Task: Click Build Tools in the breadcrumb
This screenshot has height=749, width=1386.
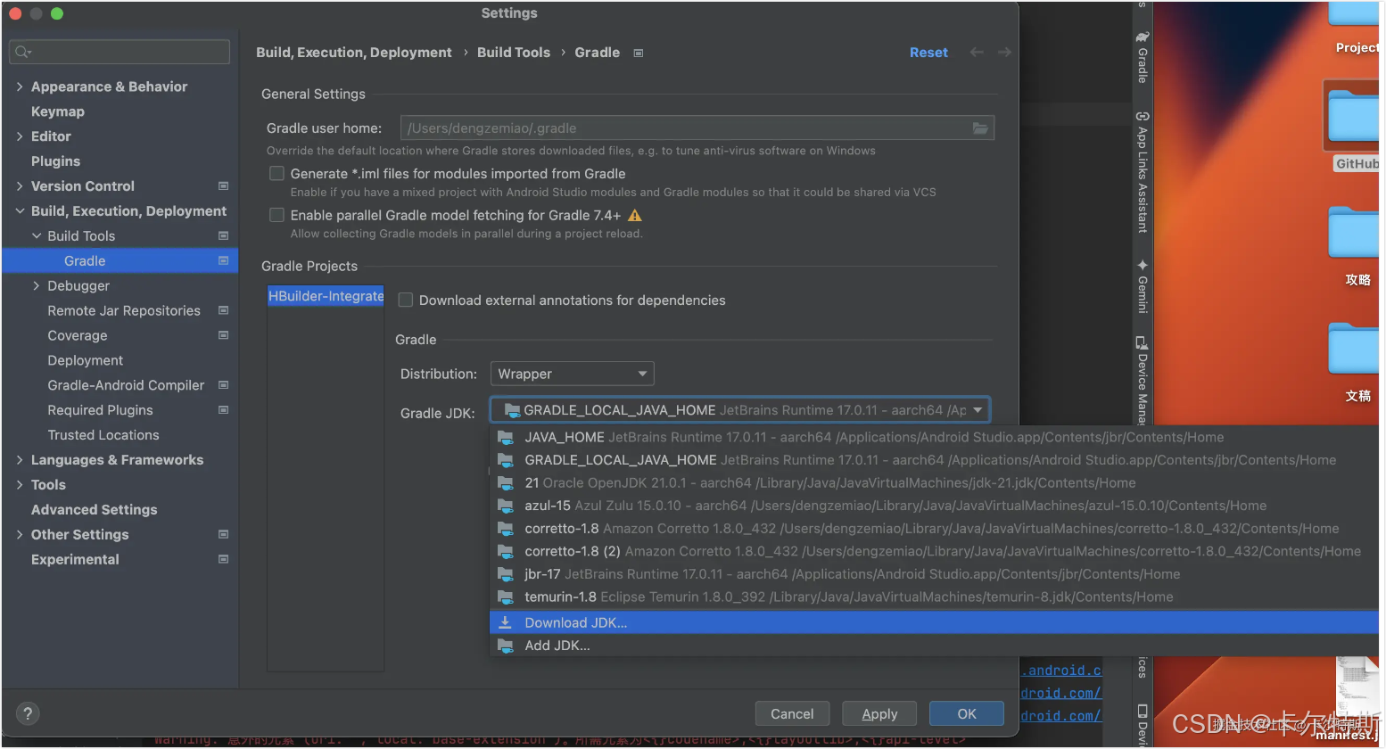Action: pyautogui.click(x=514, y=53)
